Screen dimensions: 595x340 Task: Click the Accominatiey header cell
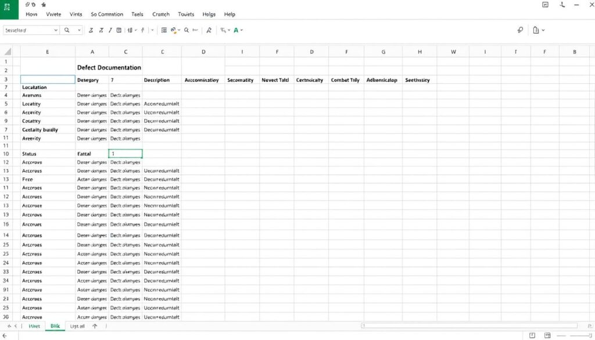203,80
